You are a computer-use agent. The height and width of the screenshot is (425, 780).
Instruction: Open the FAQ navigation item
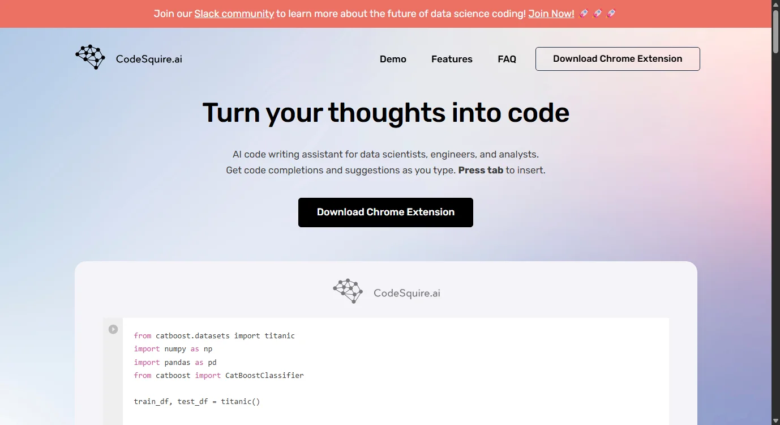[x=507, y=59]
